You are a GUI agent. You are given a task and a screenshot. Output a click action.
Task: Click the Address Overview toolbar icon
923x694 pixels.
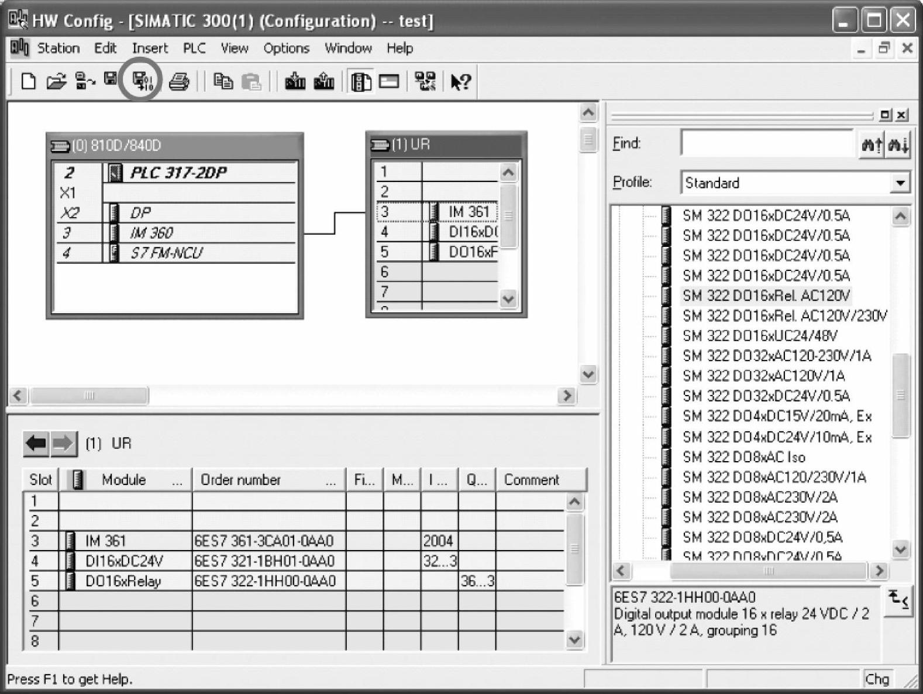[388, 81]
